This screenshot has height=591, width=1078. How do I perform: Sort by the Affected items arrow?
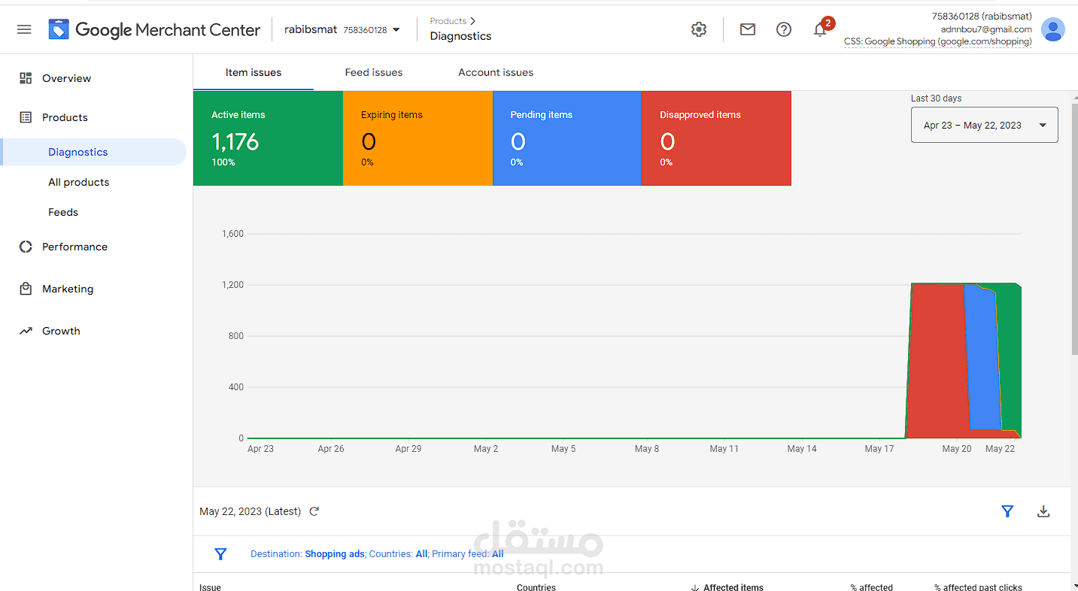[x=694, y=587]
